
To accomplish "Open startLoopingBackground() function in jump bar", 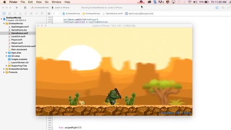I will [139, 14].
